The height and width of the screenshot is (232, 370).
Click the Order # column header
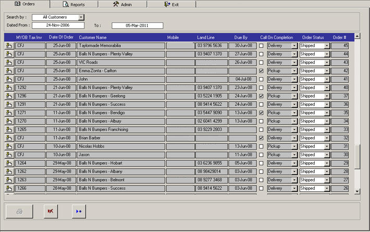(x=339, y=38)
